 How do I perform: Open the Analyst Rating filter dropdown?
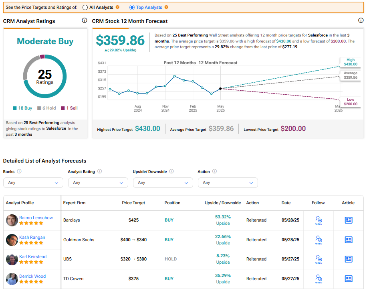click(98, 183)
